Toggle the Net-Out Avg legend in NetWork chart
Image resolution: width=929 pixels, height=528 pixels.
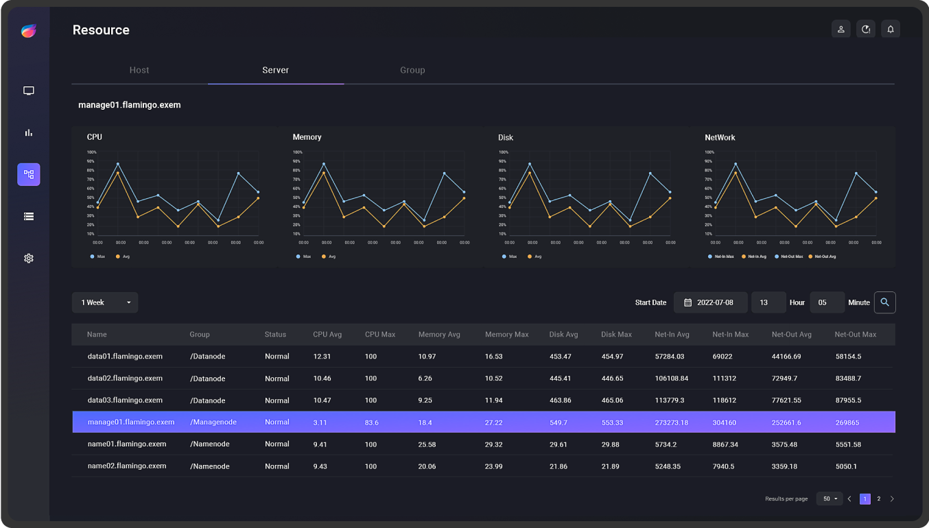pyautogui.click(x=822, y=256)
